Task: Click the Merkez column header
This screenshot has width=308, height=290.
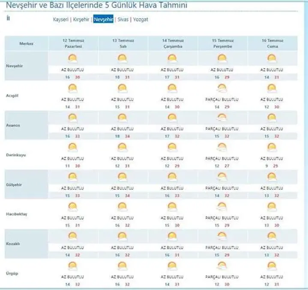Action: click(x=27, y=44)
